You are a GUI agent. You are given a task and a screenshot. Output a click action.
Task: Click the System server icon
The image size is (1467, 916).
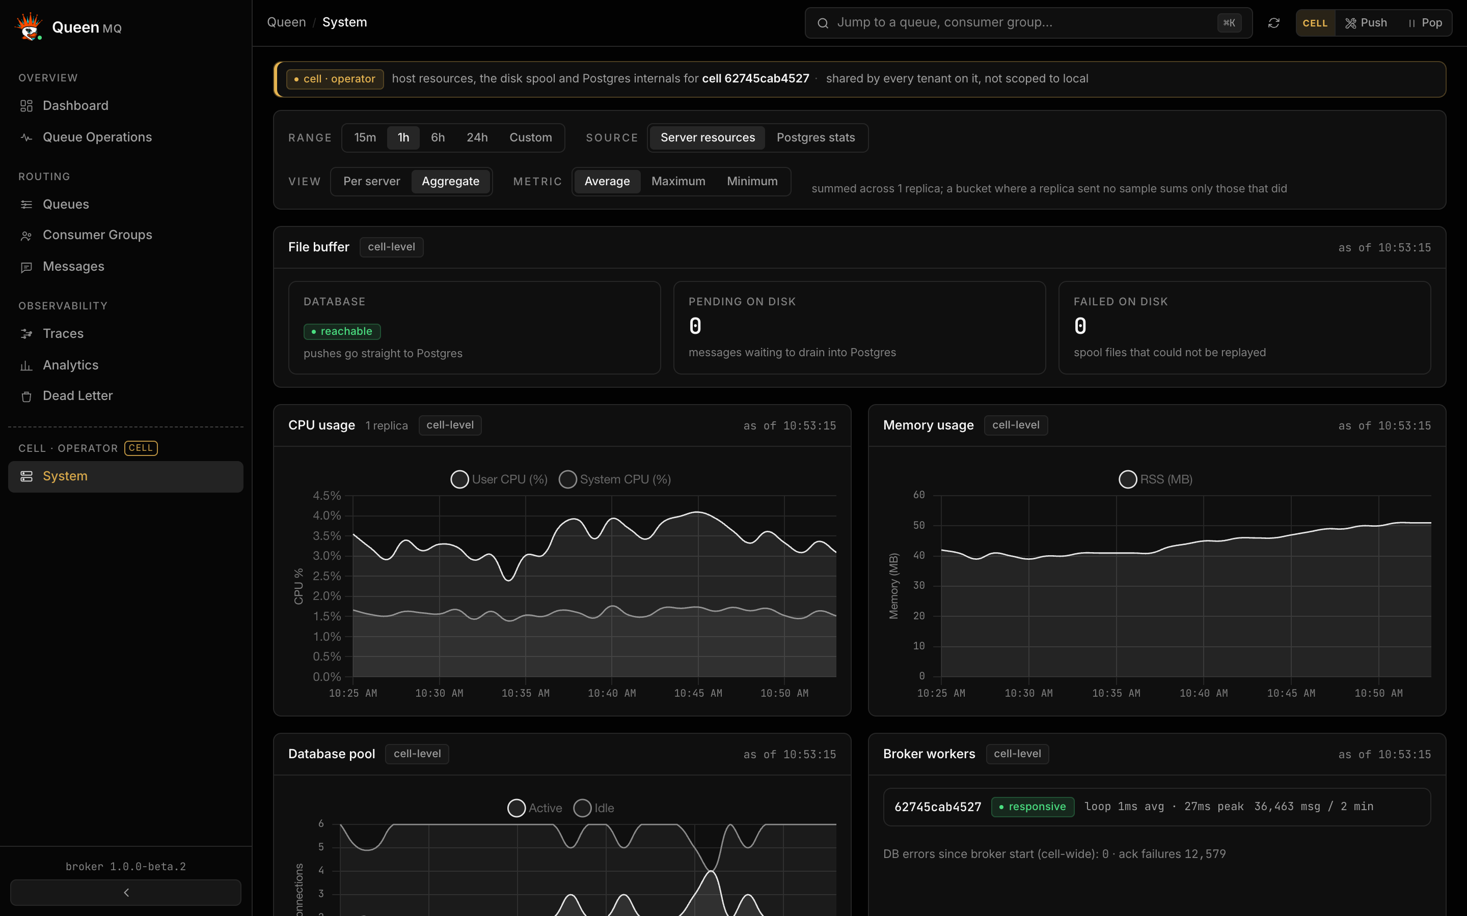(x=26, y=476)
